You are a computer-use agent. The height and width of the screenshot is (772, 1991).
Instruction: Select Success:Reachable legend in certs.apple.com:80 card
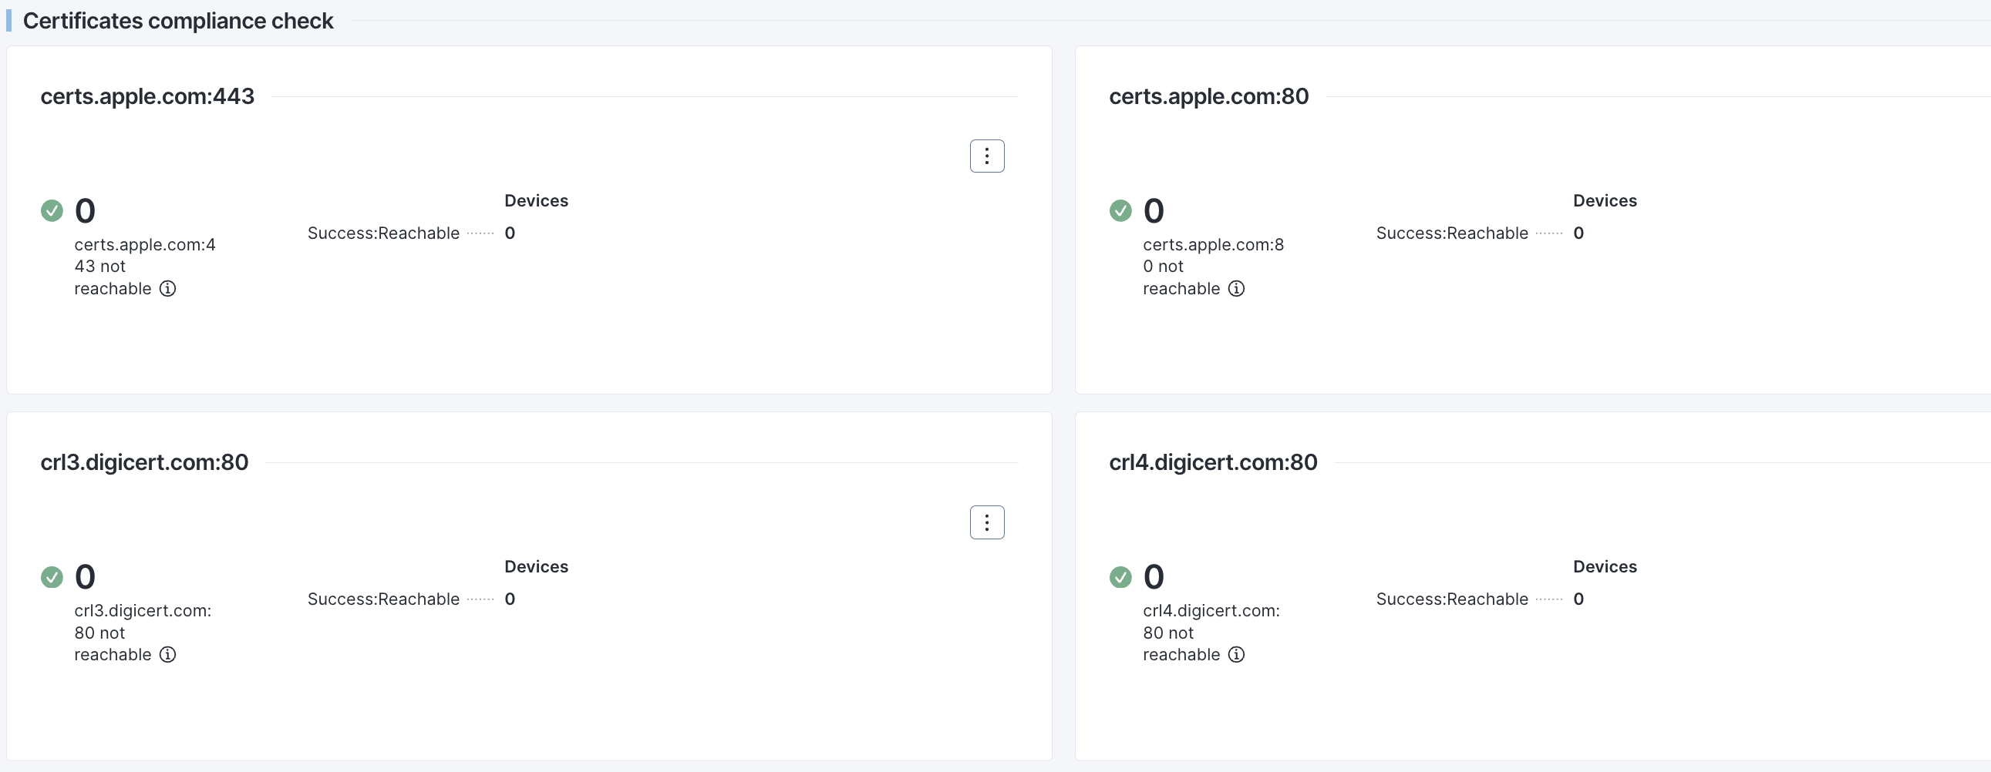[x=1452, y=233]
